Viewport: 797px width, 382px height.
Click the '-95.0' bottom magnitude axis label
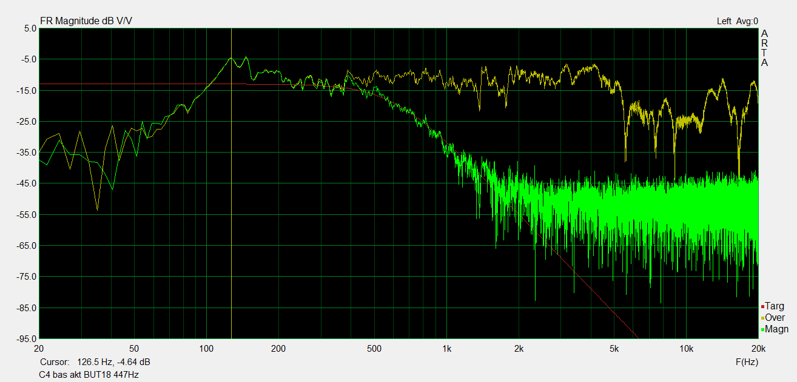pos(27,339)
